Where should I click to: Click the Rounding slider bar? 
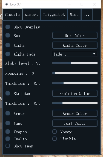75,73
